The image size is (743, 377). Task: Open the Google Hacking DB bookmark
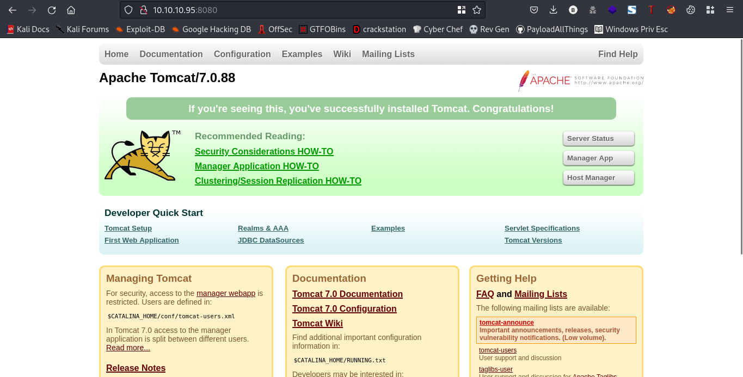pyautogui.click(x=211, y=29)
